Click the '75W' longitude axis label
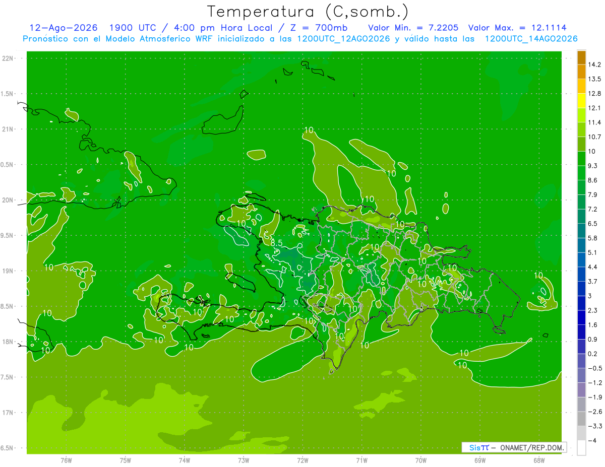The width and height of the screenshot is (605, 467). [126, 460]
